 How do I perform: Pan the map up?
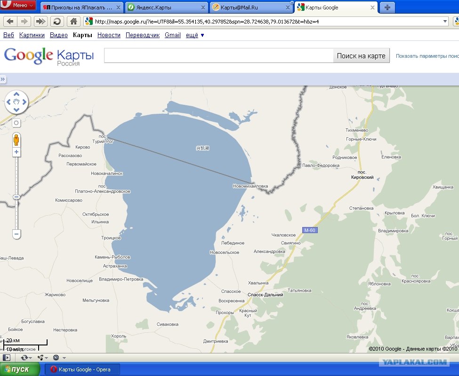tap(16, 94)
